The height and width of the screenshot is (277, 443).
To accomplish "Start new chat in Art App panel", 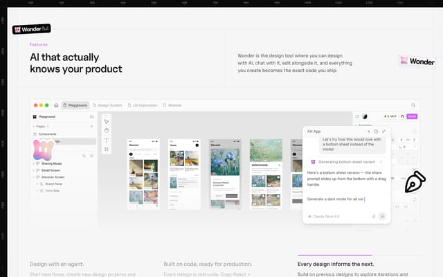I will point(368,132).
